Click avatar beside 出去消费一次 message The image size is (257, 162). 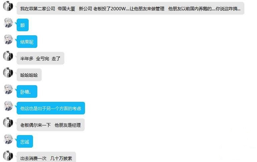pos(8,156)
